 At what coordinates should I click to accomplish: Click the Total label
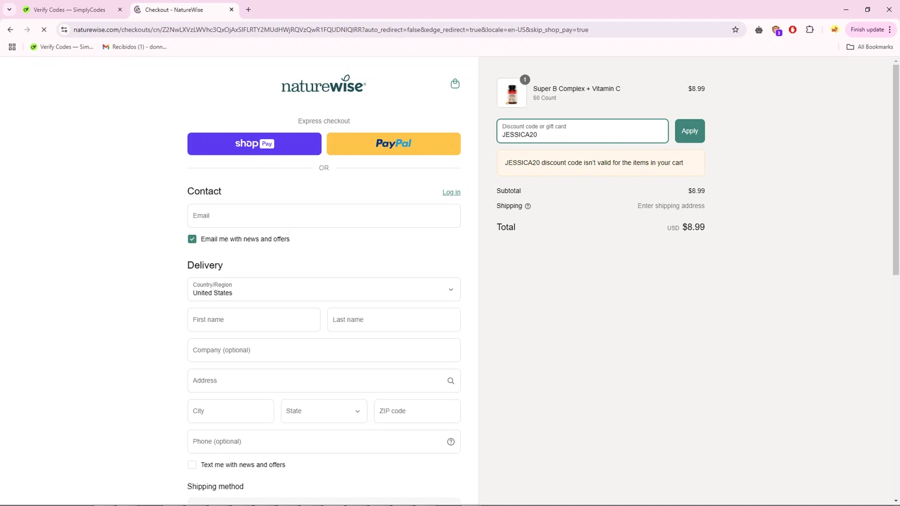tap(506, 227)
